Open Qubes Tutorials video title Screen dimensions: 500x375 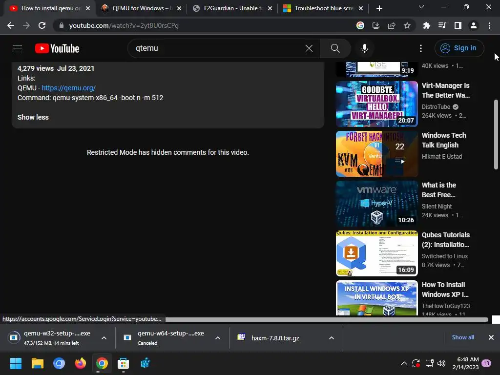445,240
